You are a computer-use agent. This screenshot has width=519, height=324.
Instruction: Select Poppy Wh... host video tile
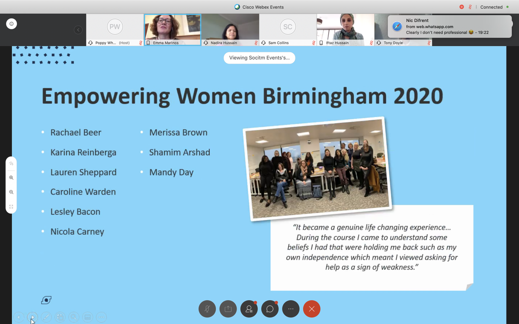[115, 30]
